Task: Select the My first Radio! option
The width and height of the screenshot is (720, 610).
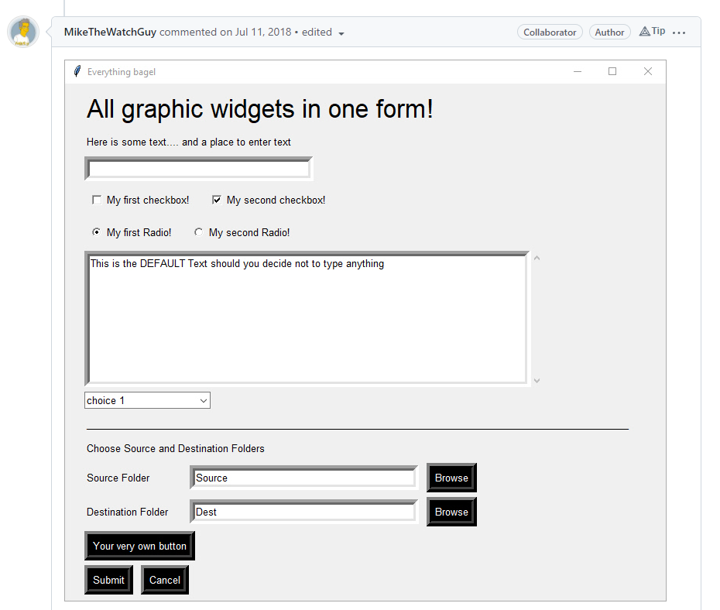Action: click(96, 232)
